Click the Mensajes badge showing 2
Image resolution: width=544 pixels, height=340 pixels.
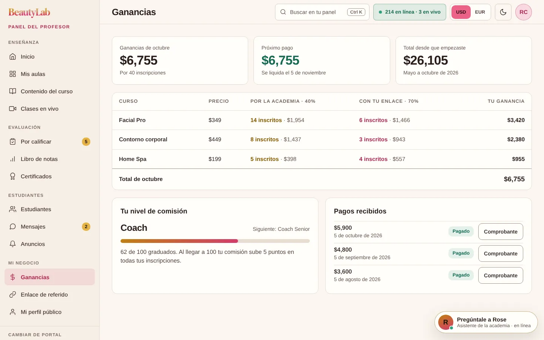pyautogui.click(x=86, y=227)
